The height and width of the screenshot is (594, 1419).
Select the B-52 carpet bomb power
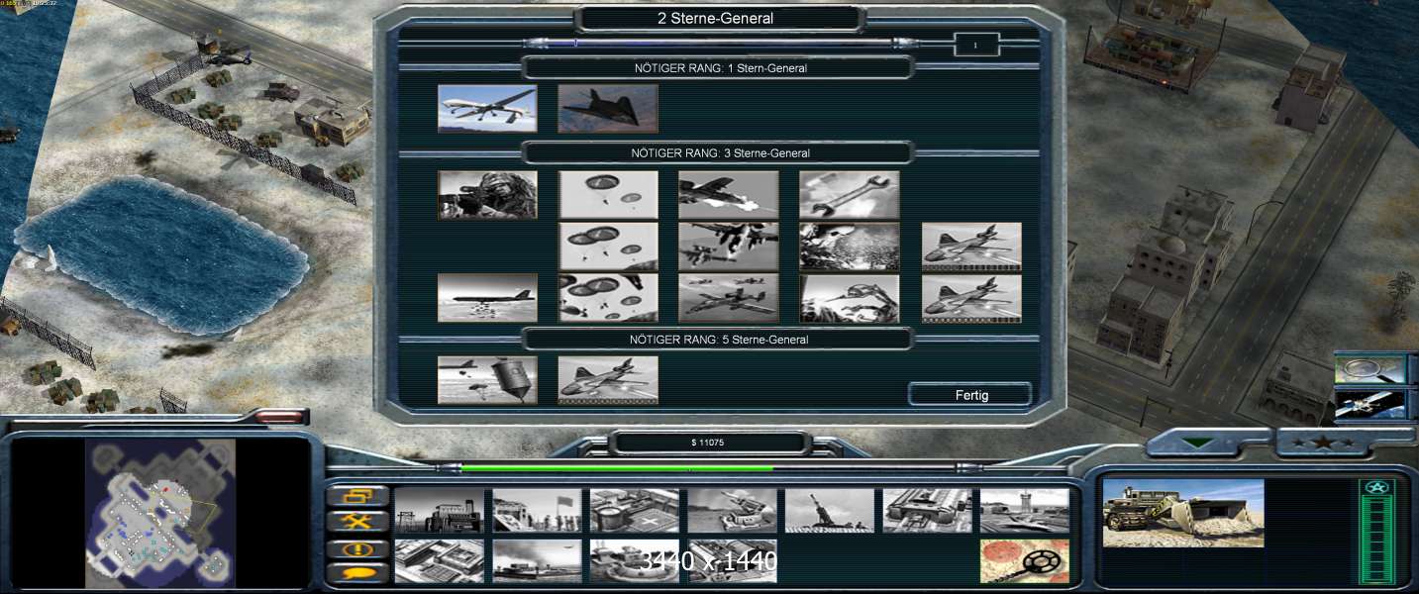(487, 298)
